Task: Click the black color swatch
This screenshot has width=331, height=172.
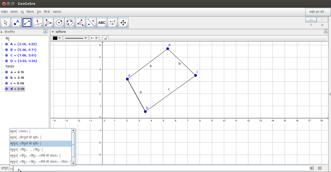Action: (55, 38)
